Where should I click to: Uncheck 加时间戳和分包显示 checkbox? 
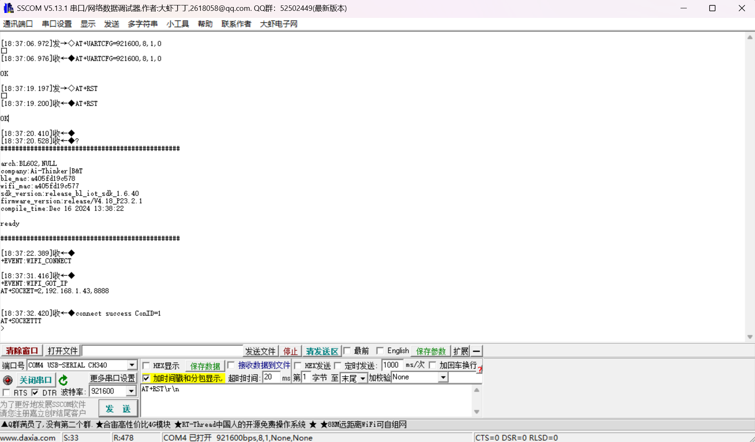[146, 378]
